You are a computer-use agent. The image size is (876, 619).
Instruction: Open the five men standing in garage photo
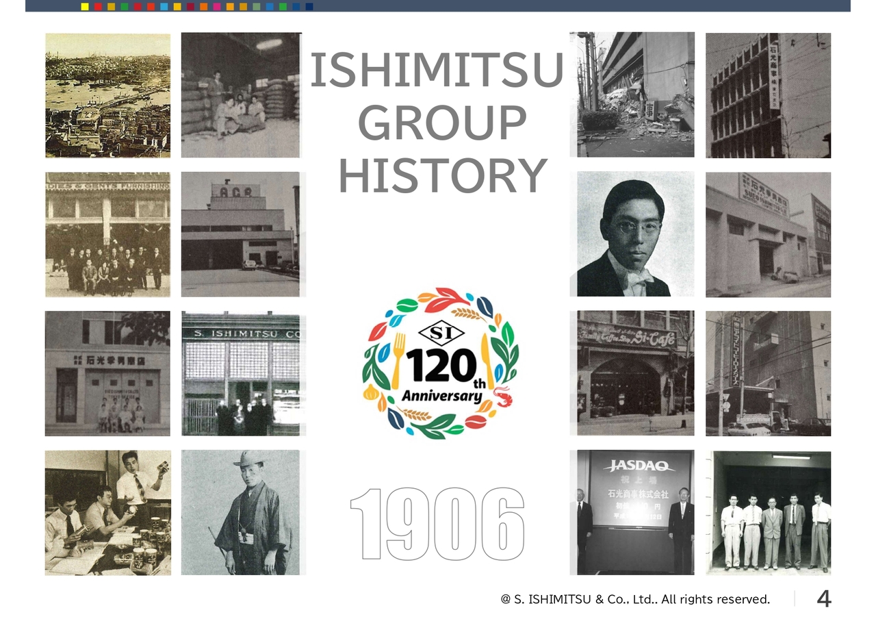coord(769,512)
